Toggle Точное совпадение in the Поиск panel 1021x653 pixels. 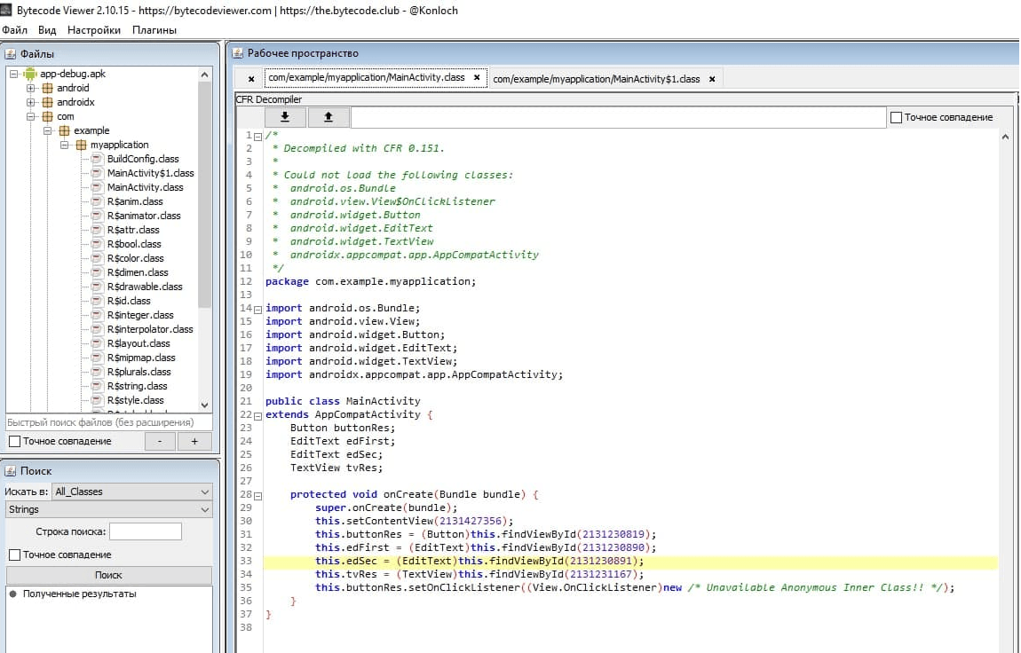point(14,555)
